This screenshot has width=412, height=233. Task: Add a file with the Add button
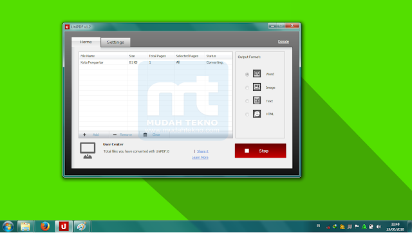point(93,135)
